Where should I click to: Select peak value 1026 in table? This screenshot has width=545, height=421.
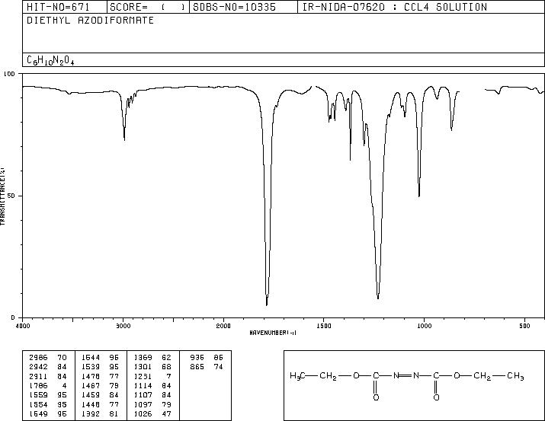[143, 413]
